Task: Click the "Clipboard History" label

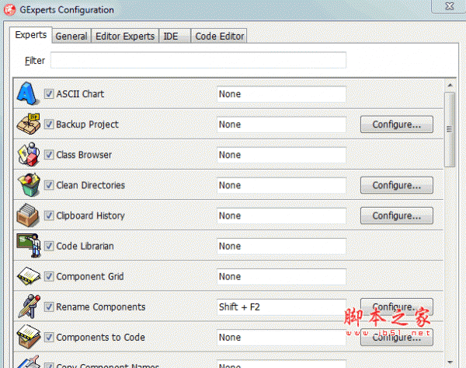Action: click(90, 216)
